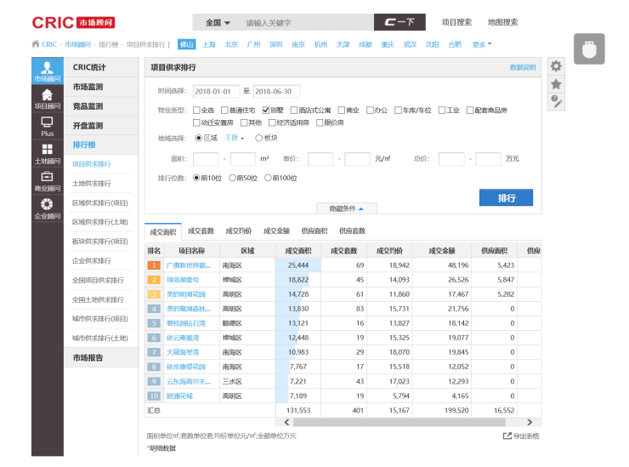Click the Plus monitor icon in sidebar

[47, 128]
